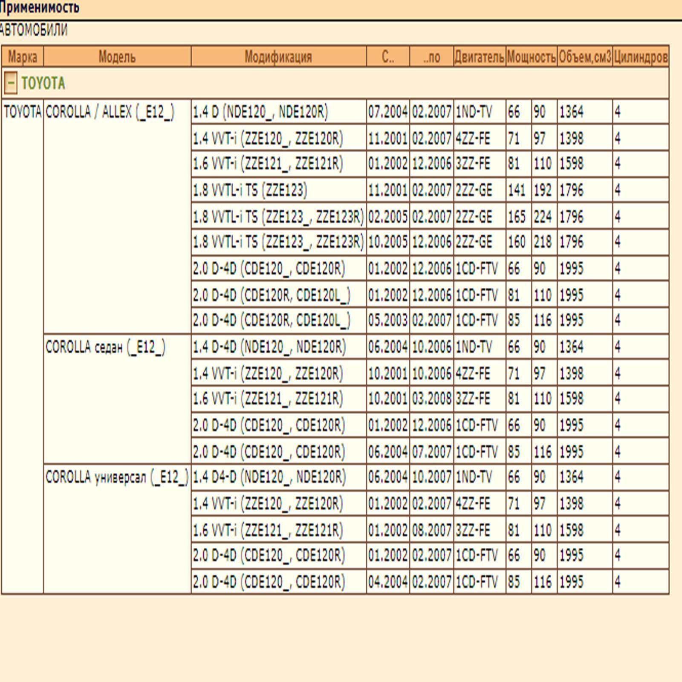Viewport: 682px width, 682px height.
Task: Sort table by Модификация column header
Action: (278, 57)
